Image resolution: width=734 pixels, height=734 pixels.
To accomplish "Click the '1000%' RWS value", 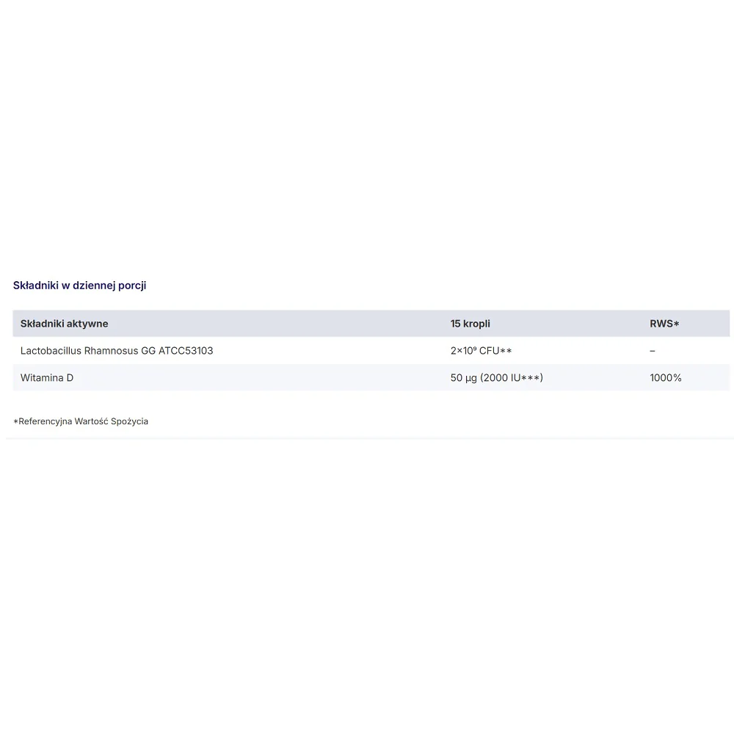I will tap(665, 378).
